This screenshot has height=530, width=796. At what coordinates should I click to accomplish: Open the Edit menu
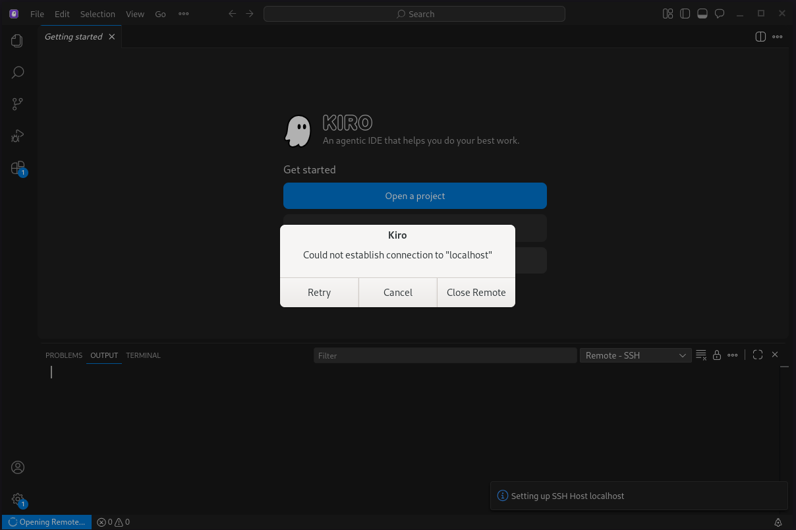(62, 14)
